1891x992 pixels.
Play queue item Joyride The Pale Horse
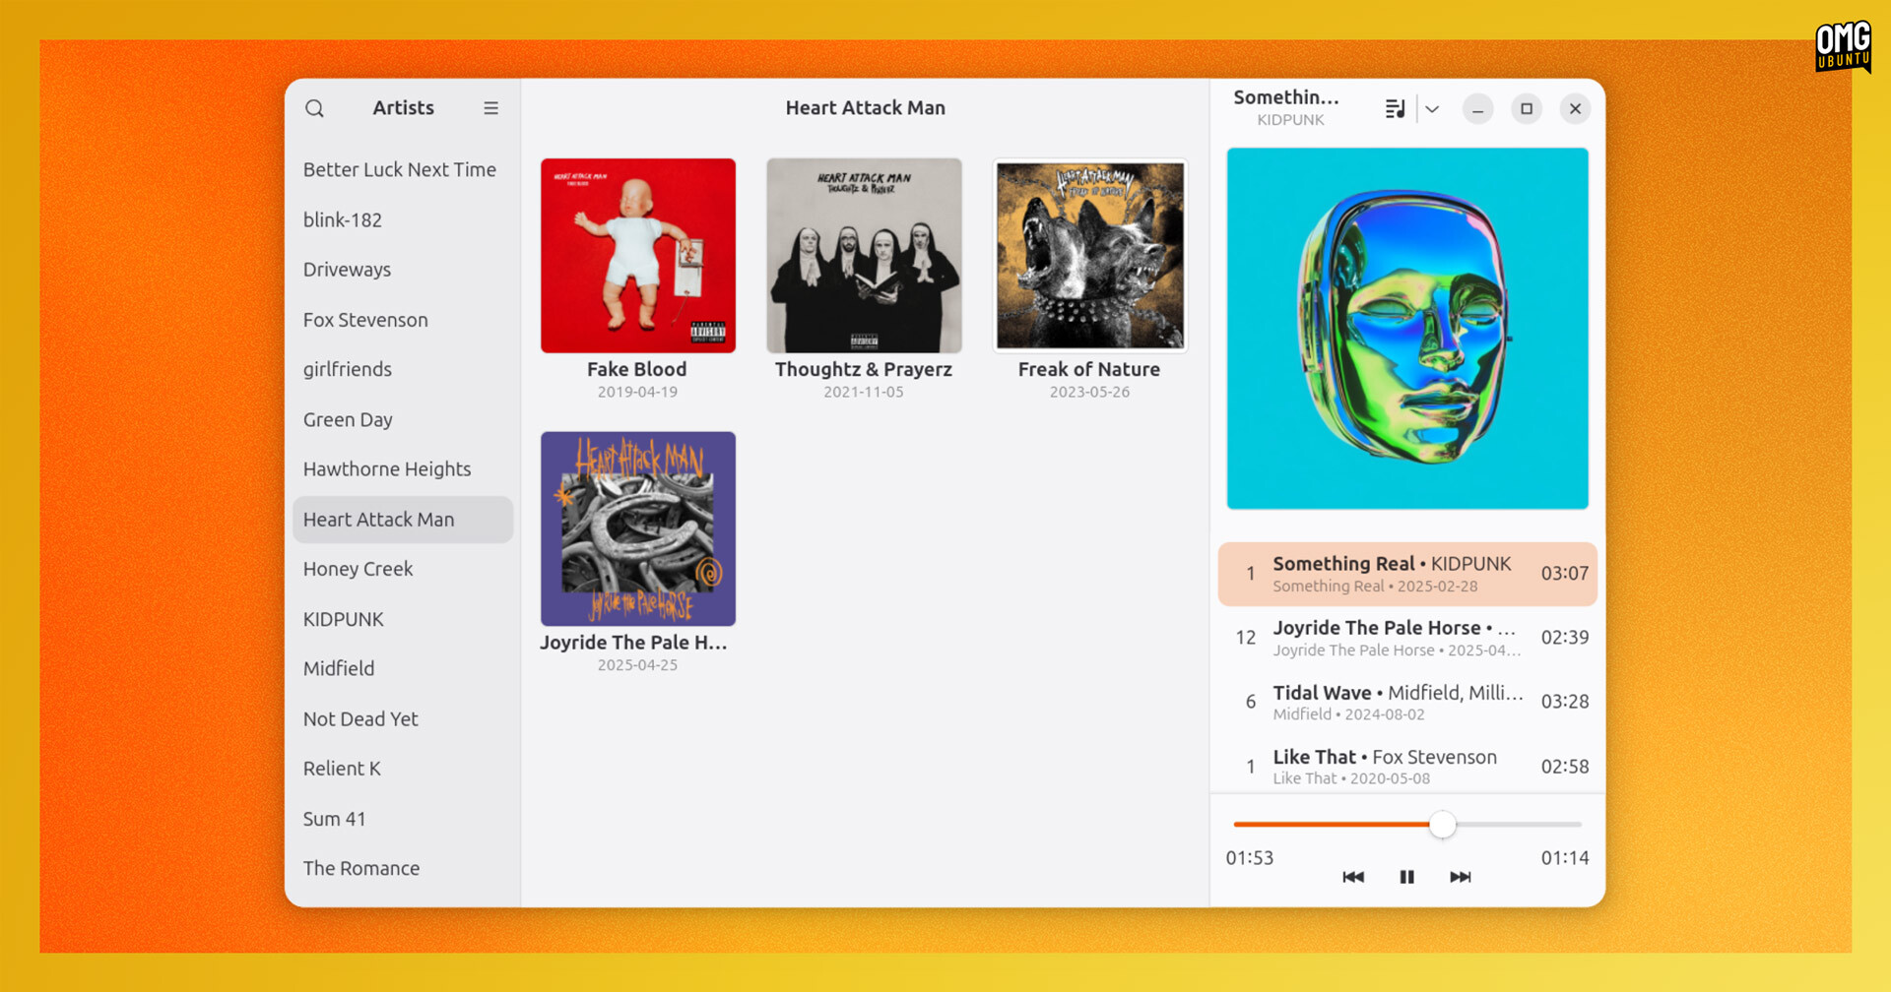tap(1407, 638)
